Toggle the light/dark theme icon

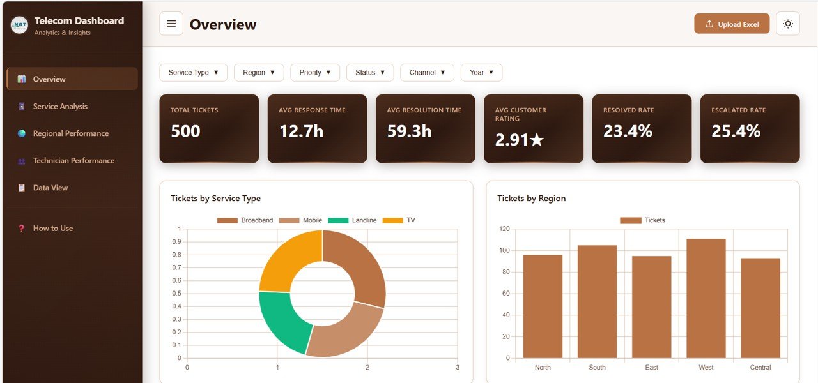click(787, 23)
